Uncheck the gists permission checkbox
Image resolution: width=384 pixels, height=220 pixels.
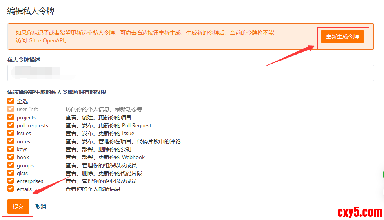click(x=11, y=173)
